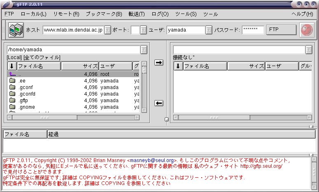
Task: Select the .gftp folder icon
Action: (12, 101)
